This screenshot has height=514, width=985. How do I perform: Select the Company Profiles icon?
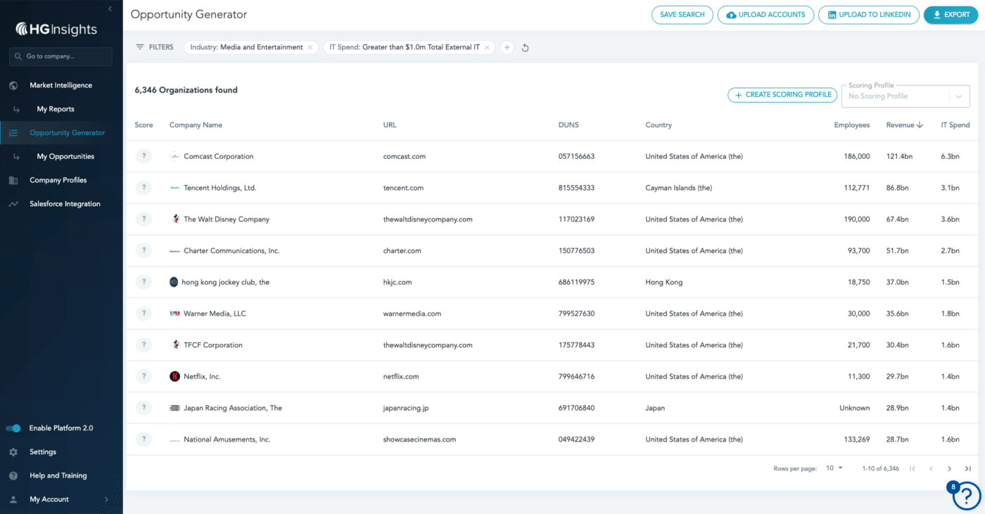click(13, 179)
